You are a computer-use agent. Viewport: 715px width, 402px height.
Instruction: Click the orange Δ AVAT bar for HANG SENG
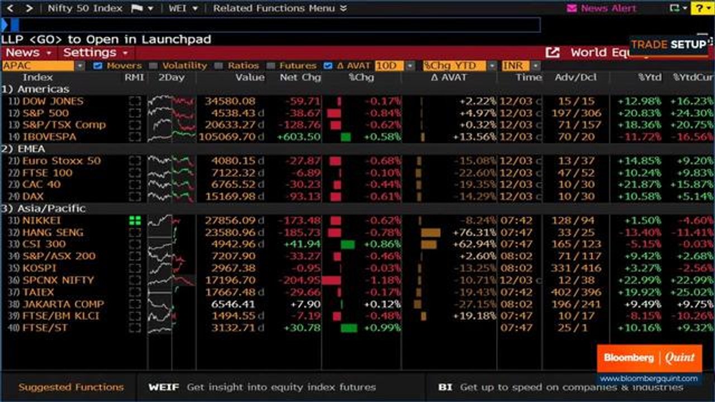pos(430,233)
